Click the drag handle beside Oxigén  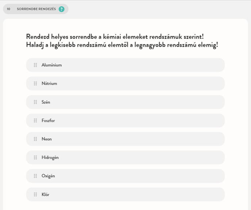click(35, 176)
